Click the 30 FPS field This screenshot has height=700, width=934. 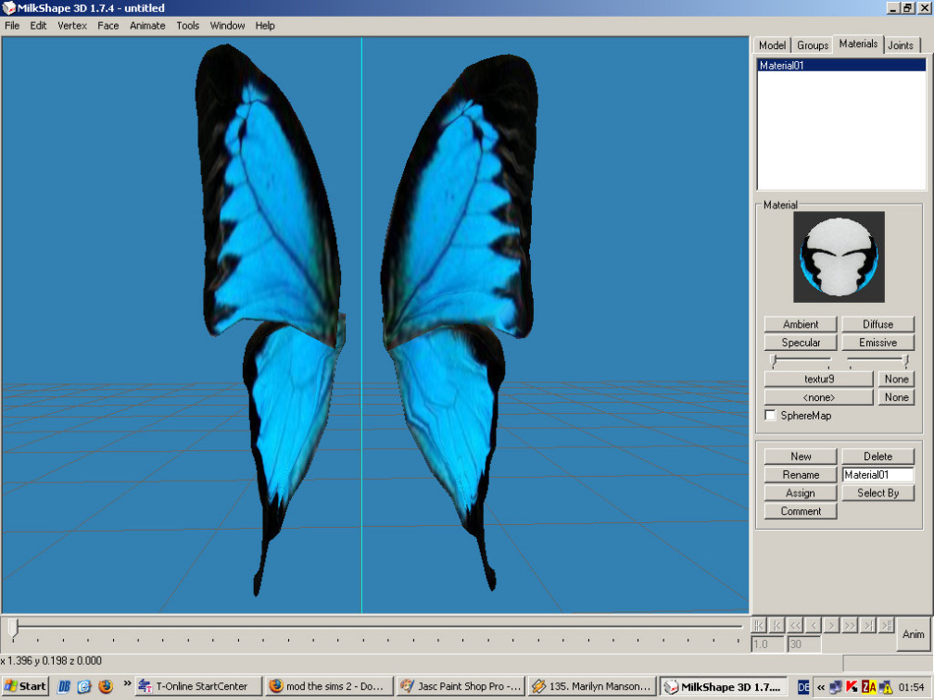click(804, 644)
